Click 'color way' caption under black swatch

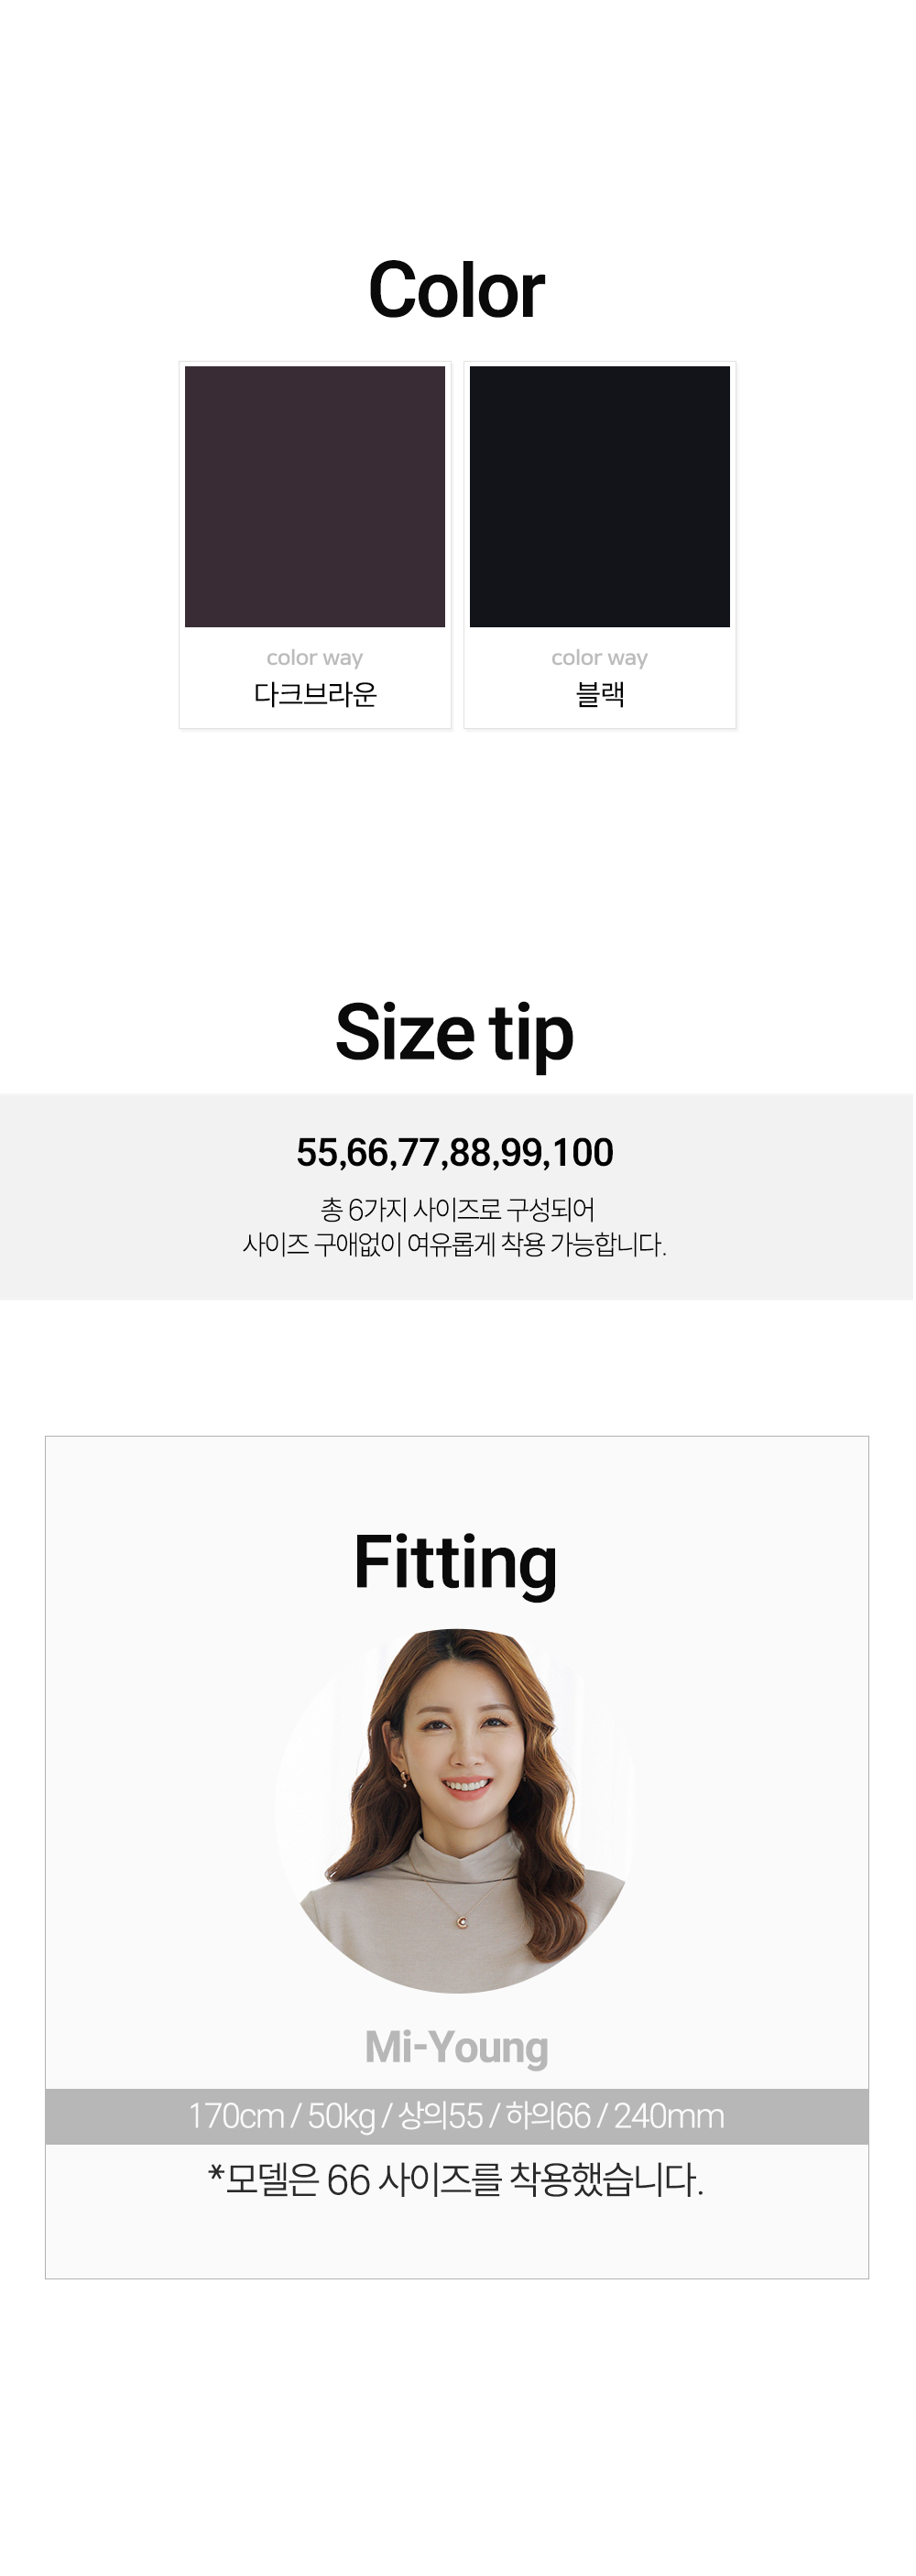click(x=600, y=657)
